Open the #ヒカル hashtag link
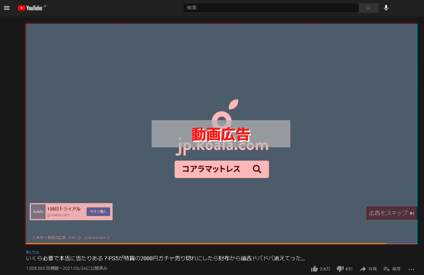Viewport: 424px width, 275px height. (33, 252)
